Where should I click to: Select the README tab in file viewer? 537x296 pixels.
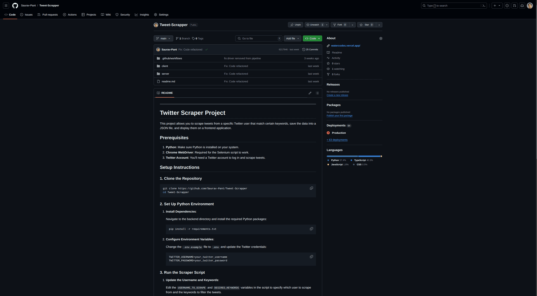pyautogui.click(x=165, y=93)
